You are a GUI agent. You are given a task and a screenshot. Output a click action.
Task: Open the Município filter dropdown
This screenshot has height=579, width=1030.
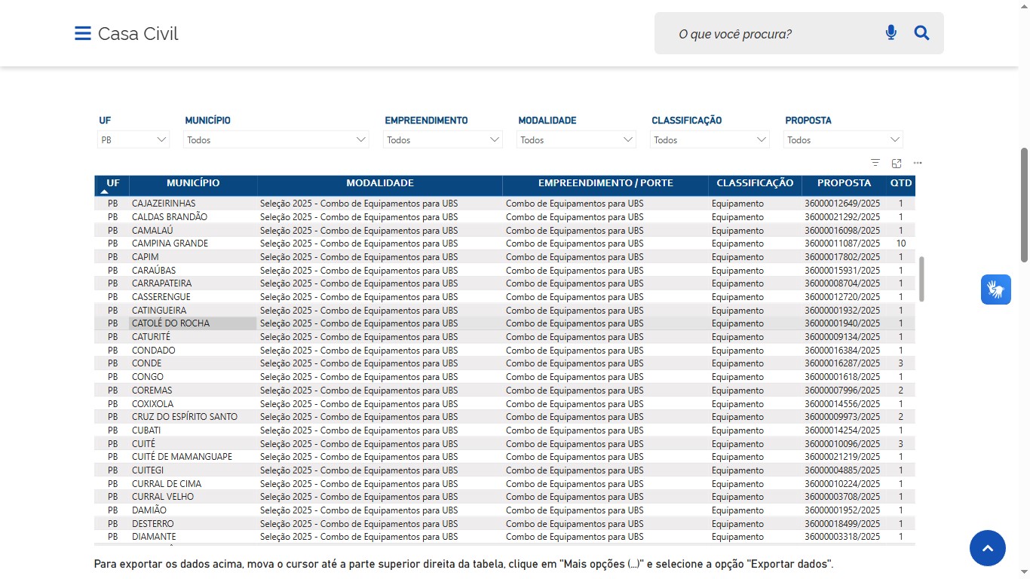(276, 139)
